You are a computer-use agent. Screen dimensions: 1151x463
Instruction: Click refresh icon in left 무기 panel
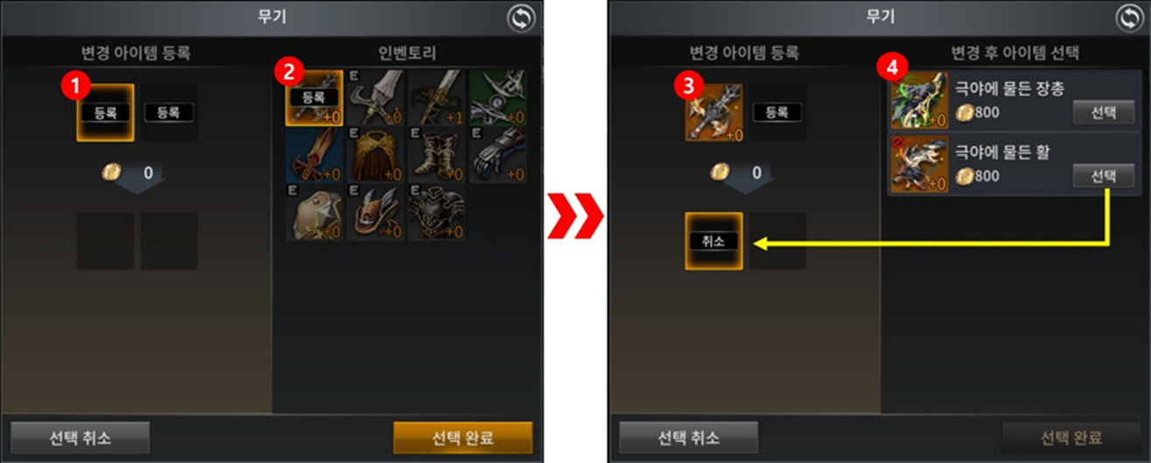(522, 18)
